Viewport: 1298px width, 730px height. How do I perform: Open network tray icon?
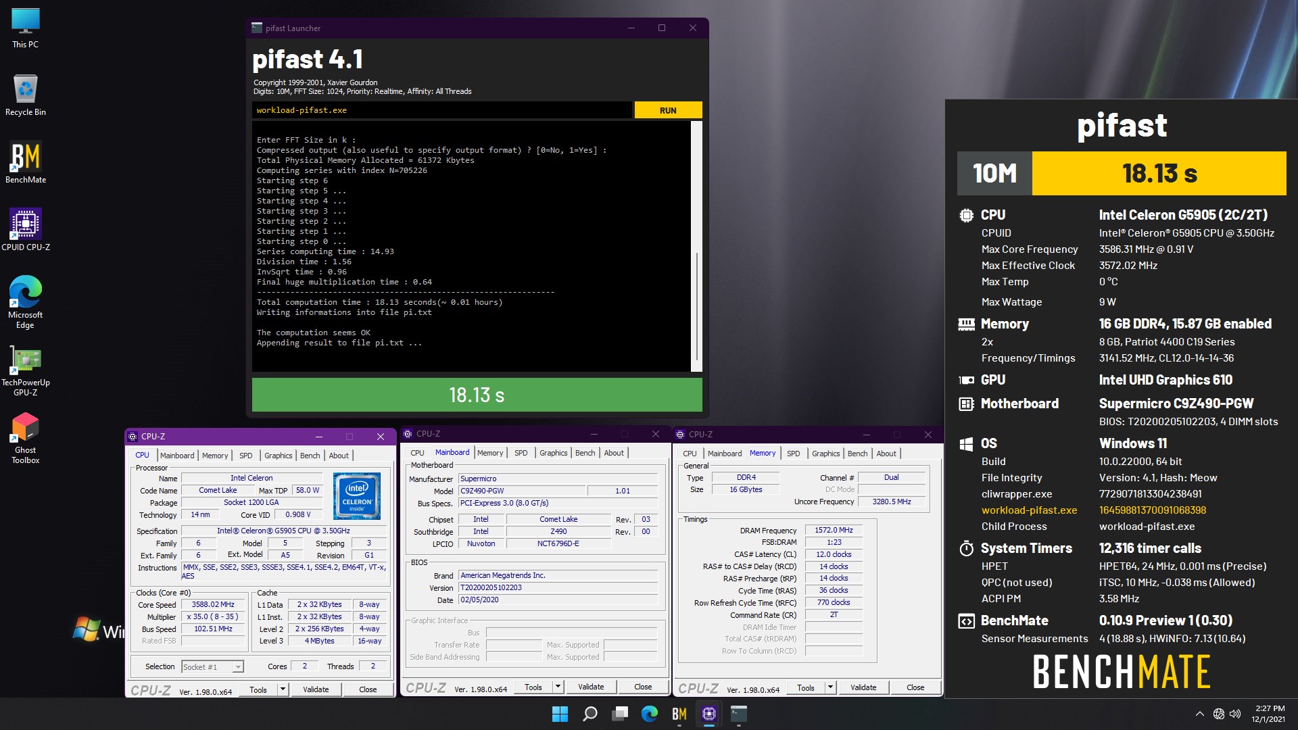coord(1218,714)
